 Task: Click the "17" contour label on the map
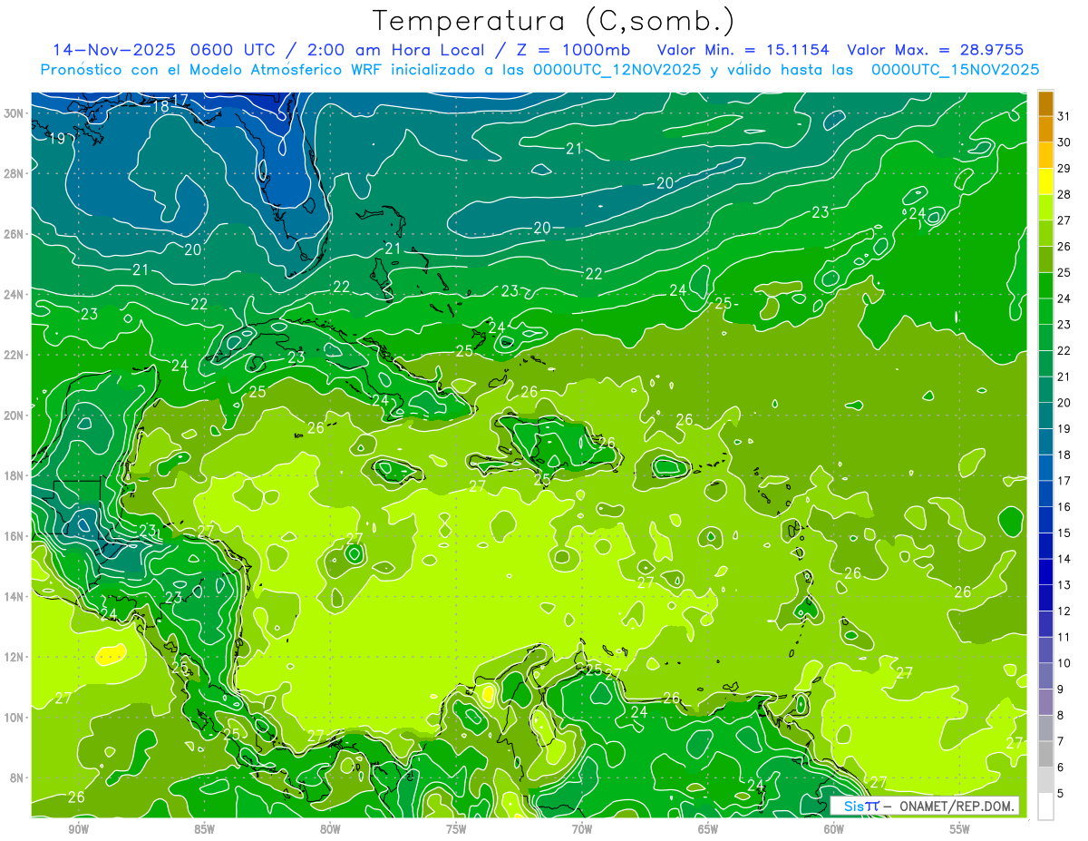(x=180, y=100)
